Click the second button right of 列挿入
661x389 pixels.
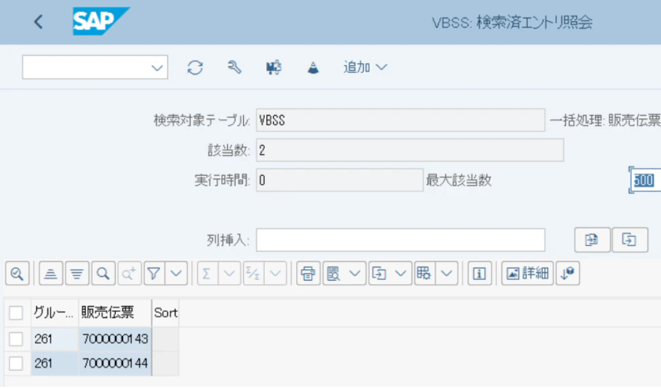click(630, 240)
